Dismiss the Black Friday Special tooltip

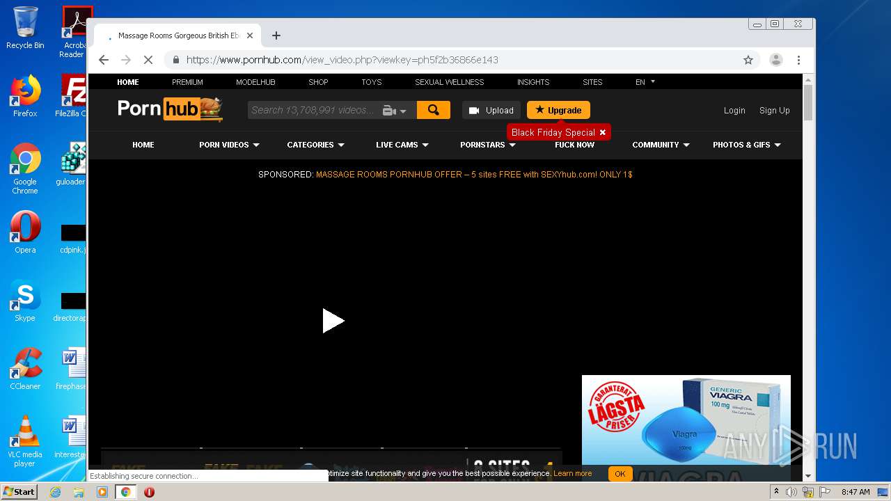603,132
